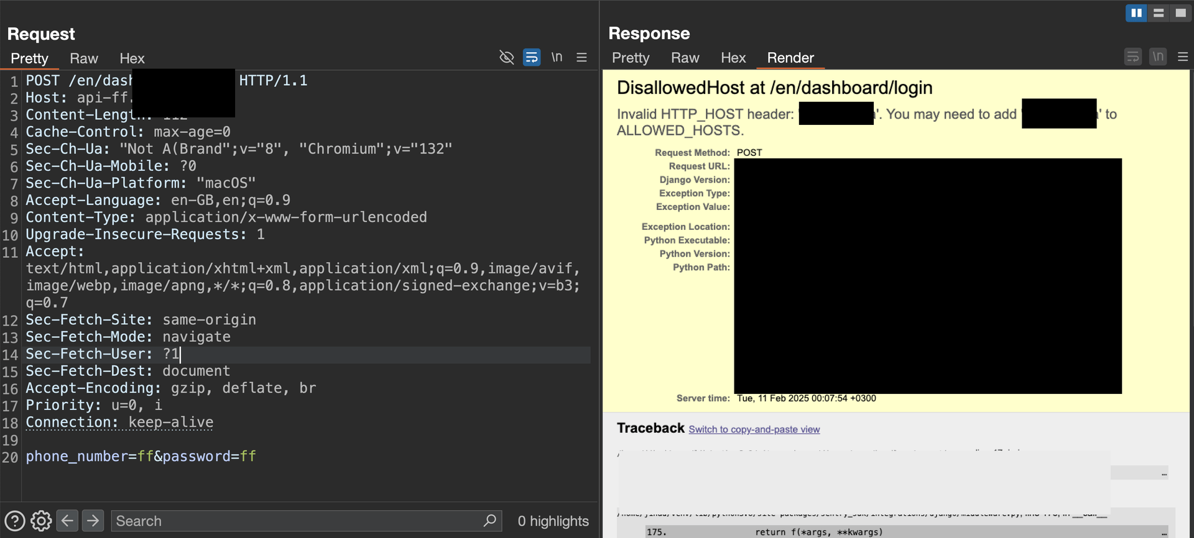Screen dimensions: 1194x538
Task: Toggle newline display in Request panel
Action: click(557, 58)
